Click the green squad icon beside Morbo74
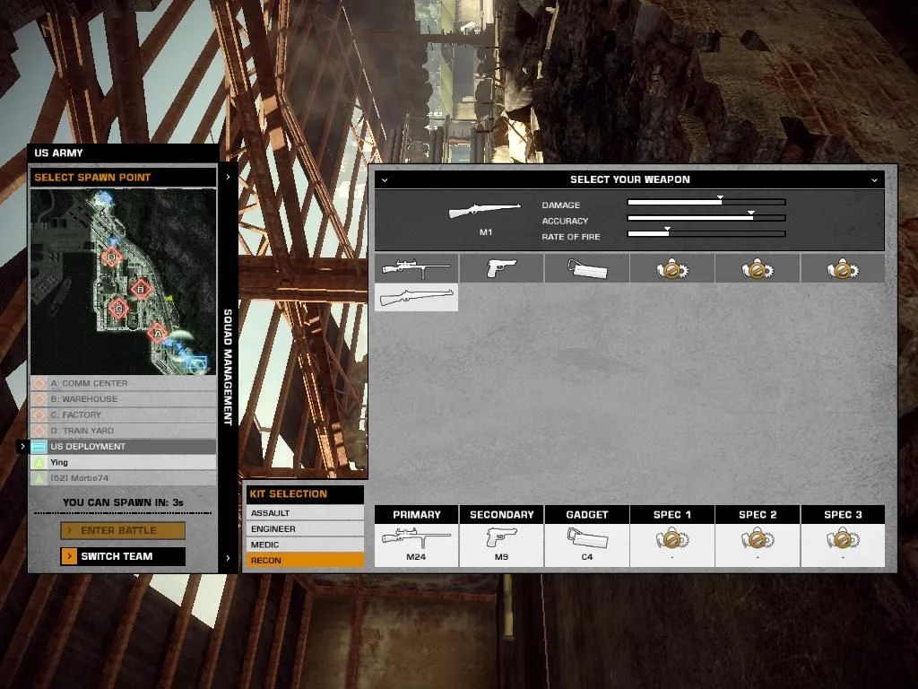 click(39, 478)
